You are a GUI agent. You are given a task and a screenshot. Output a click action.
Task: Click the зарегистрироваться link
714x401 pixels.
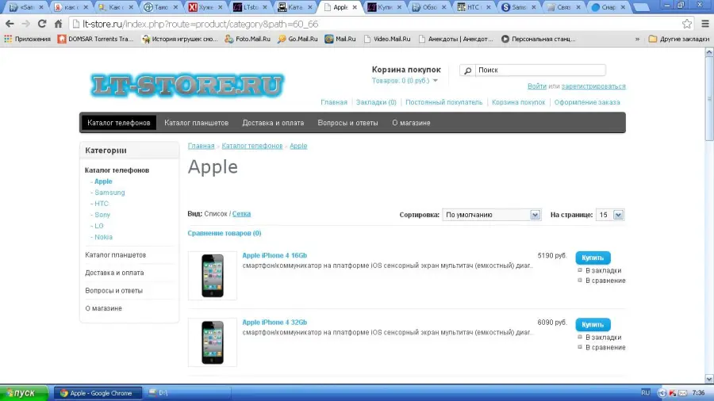tap(593, 86)
